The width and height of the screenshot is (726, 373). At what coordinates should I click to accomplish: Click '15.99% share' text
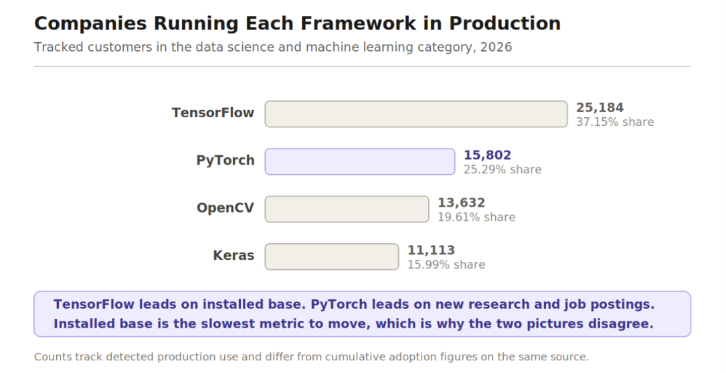click(446, 265)
